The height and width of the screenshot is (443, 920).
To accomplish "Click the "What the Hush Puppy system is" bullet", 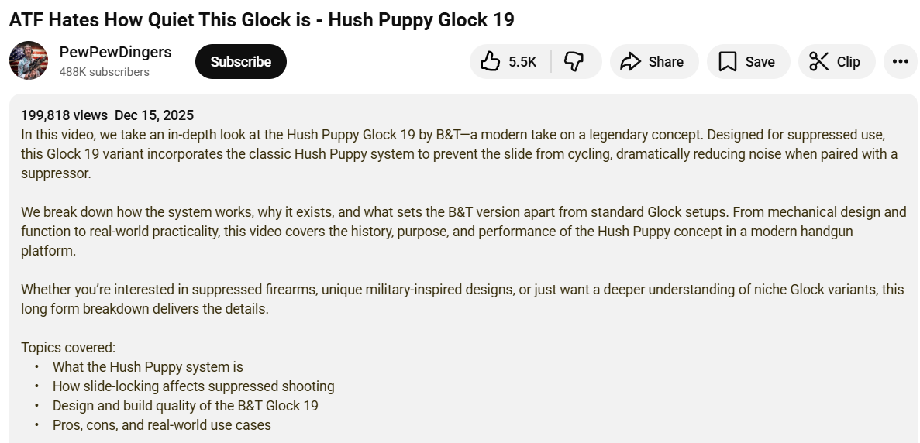I will pos(148,367).
